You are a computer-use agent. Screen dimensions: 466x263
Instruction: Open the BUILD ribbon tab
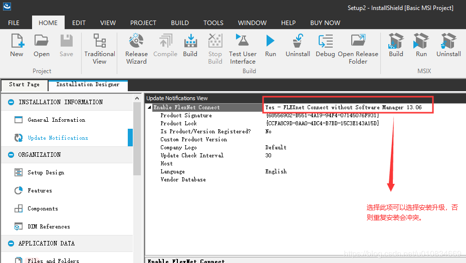click(x=180, y=23)
